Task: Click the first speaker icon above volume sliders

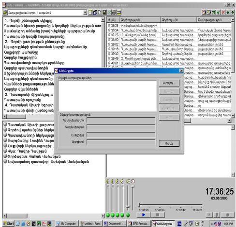Action: 107,182
